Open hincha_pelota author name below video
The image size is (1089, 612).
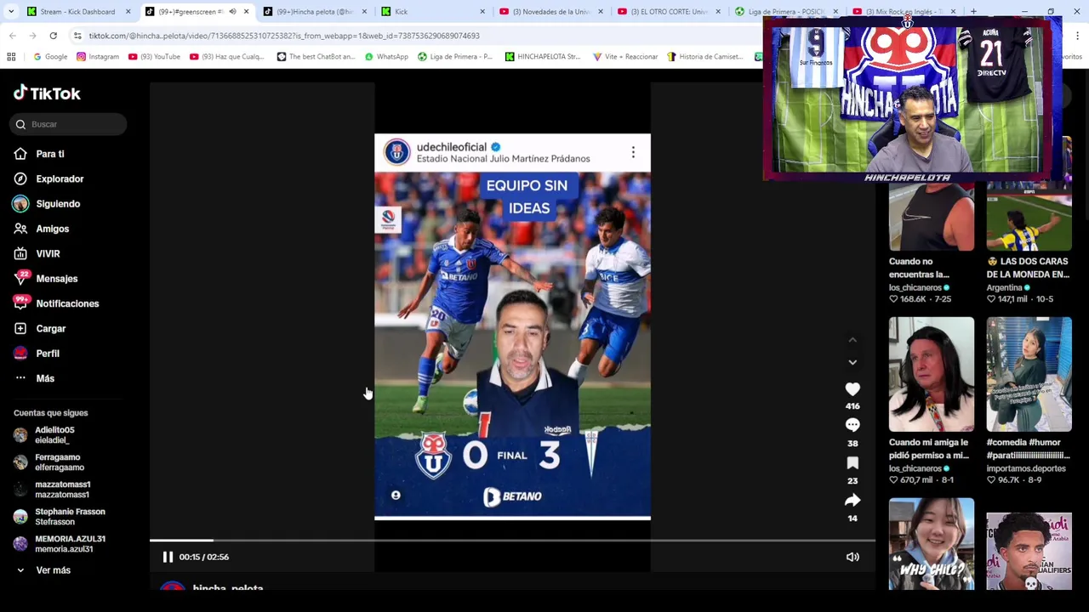point(228,586)
